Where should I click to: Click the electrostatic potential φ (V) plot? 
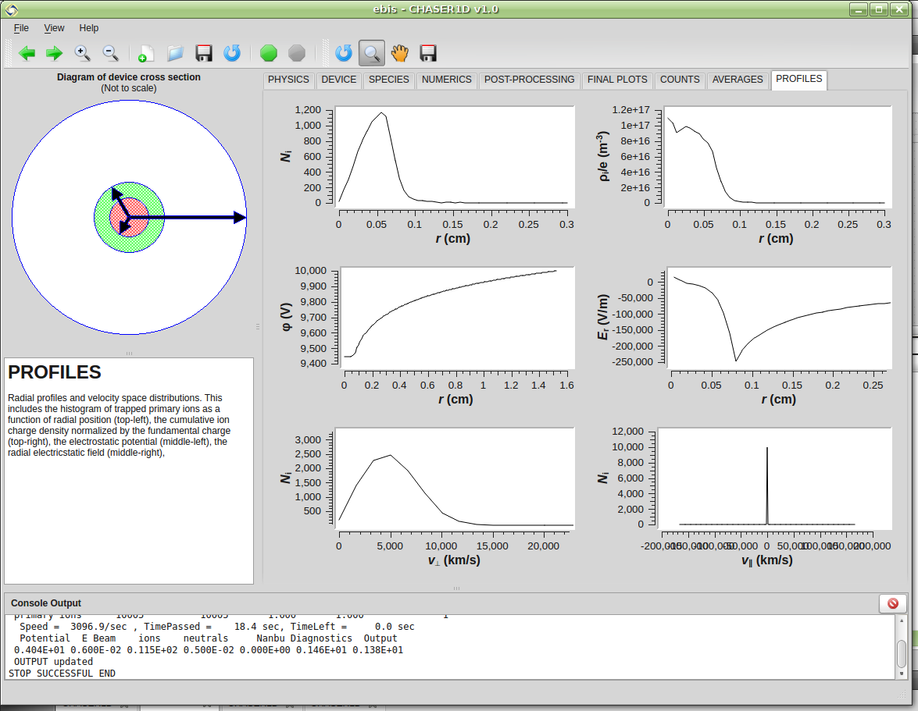tap(456, 318)
